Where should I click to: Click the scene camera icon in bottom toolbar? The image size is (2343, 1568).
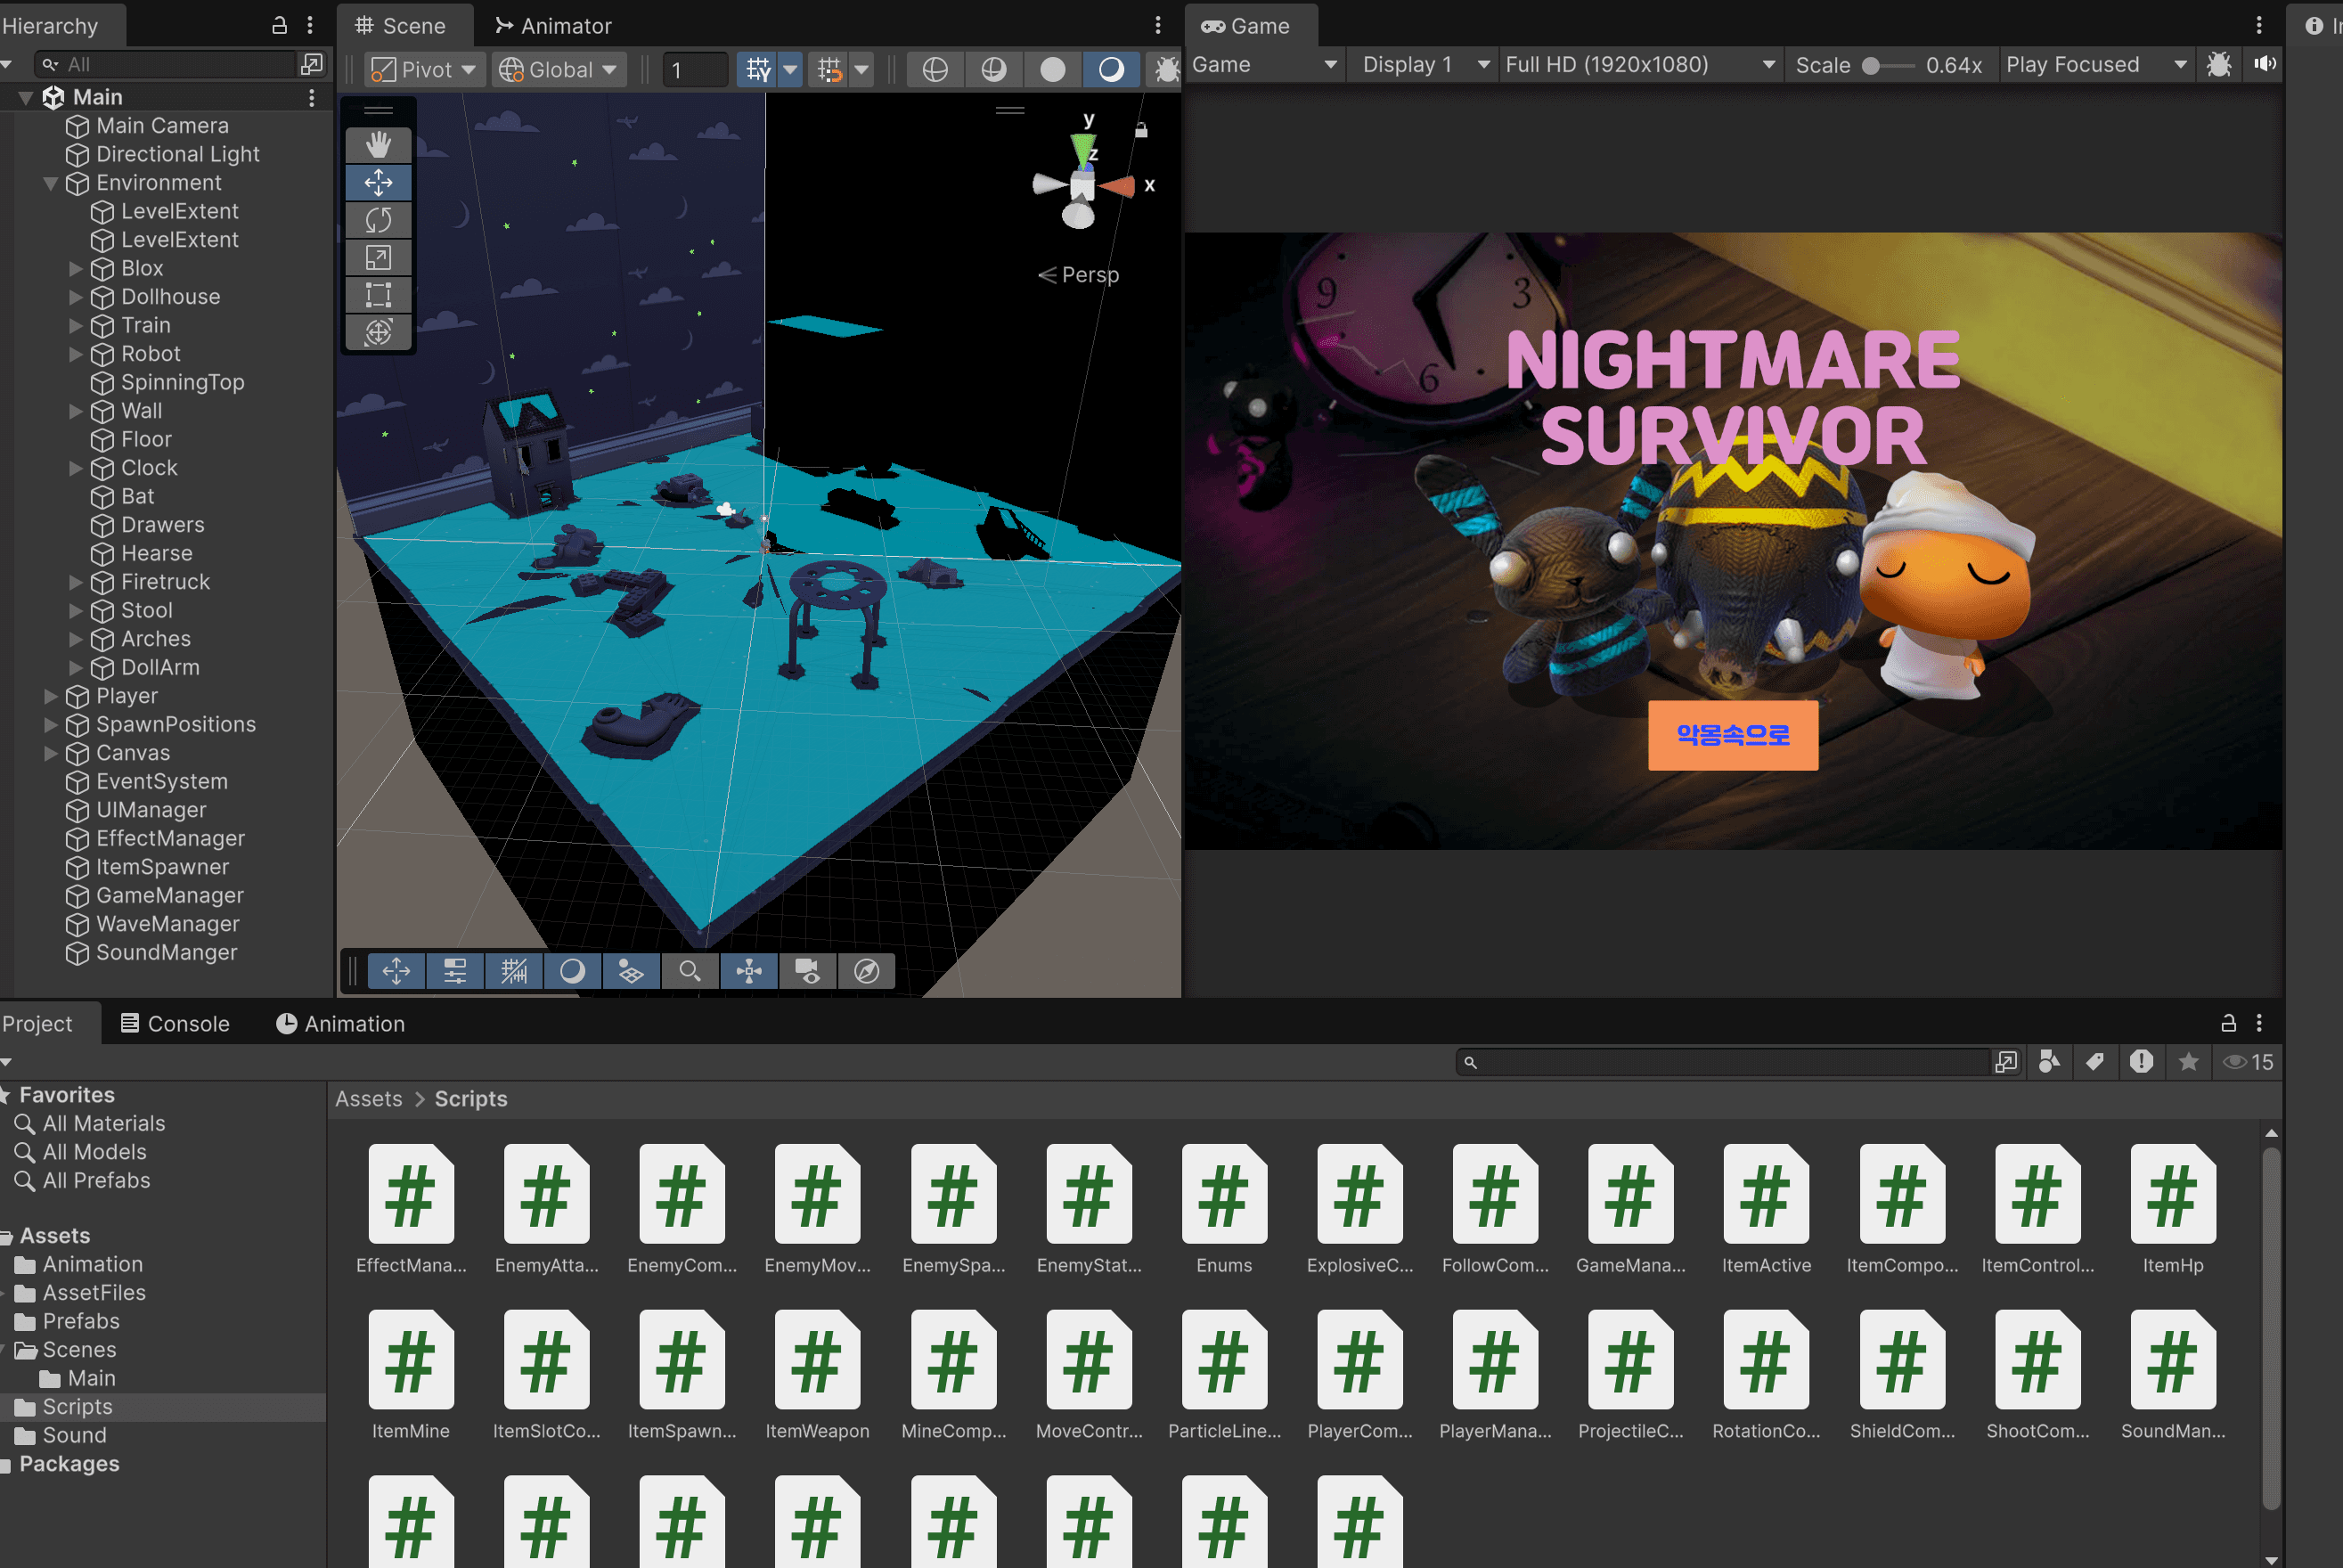pyautogui.click(x=807, y=971)
